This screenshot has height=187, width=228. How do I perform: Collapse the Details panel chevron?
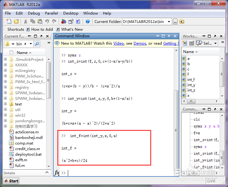tap(47, 172)
